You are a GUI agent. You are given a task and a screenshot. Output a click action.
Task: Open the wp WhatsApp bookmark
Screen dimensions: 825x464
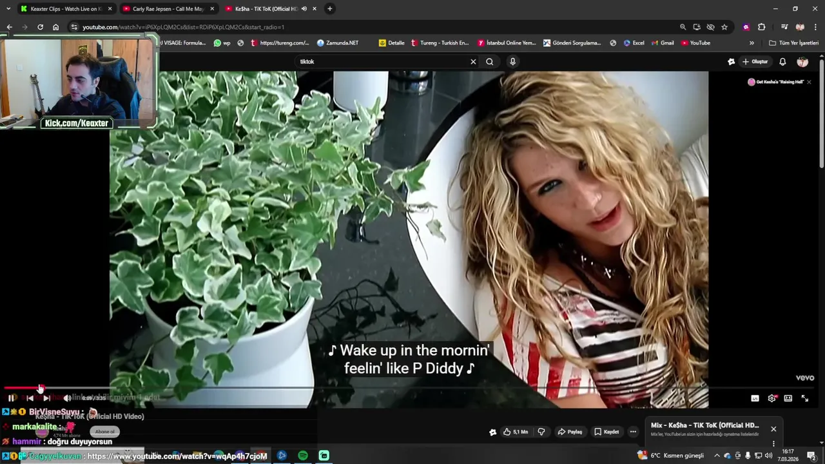222,43
